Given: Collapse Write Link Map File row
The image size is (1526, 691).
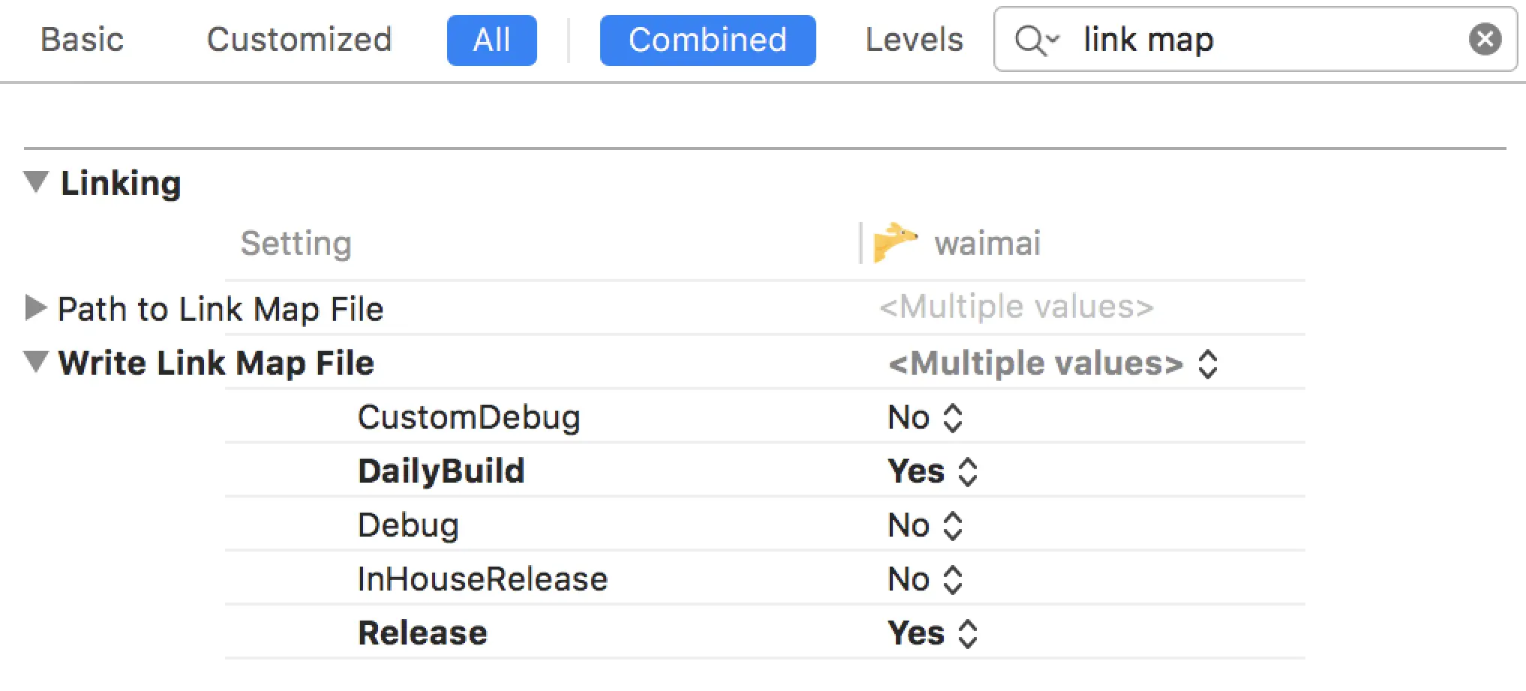Looking at the screenshot, I should click(35, 362).
